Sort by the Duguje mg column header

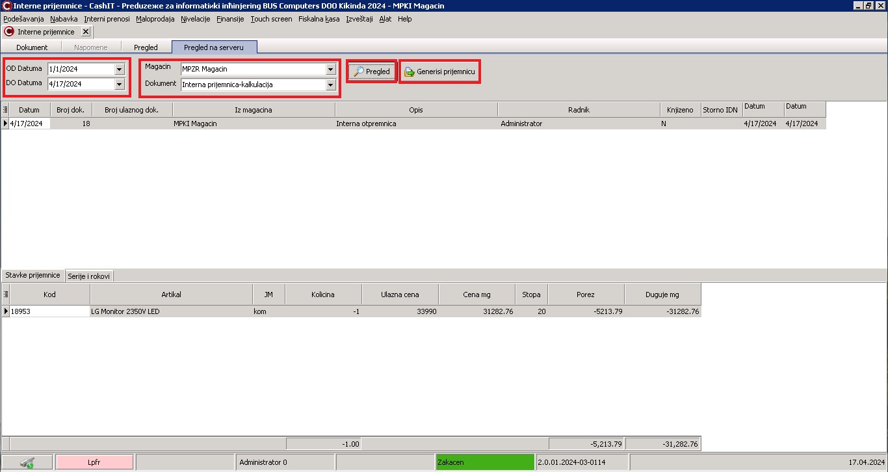pyautogui.click(x=662, y=295)
